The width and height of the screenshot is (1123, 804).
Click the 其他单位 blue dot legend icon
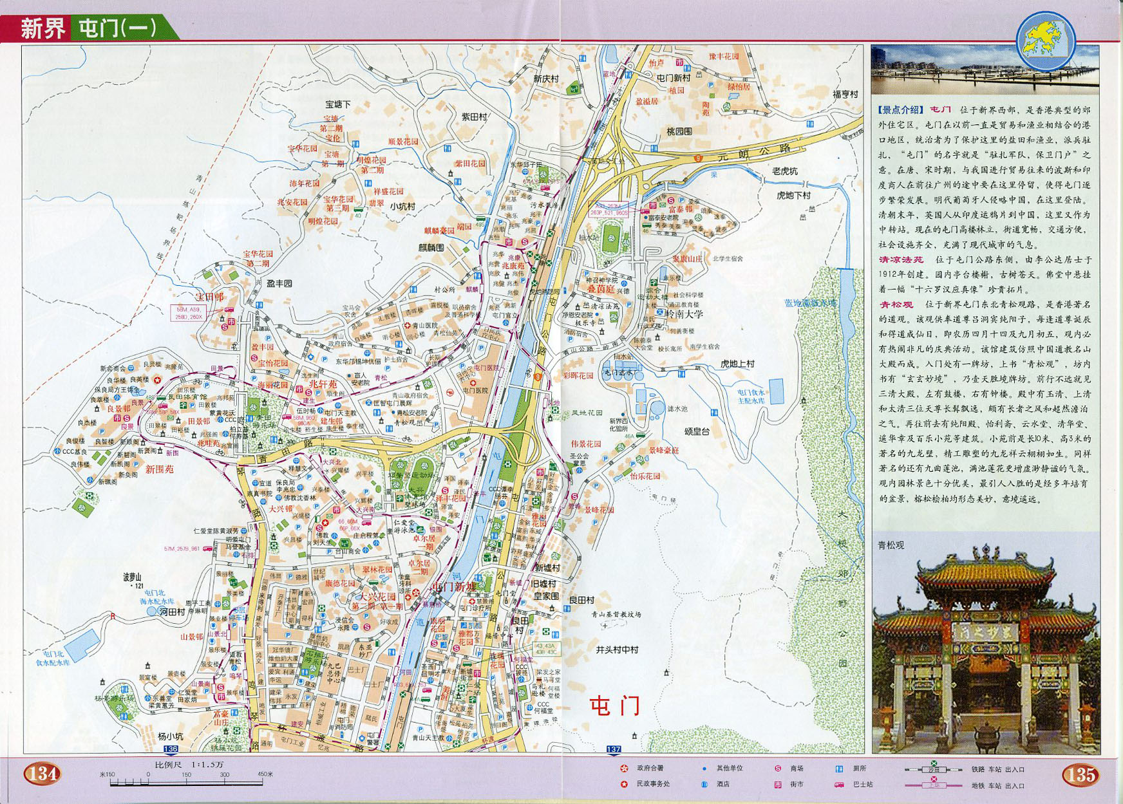[704, 768]
